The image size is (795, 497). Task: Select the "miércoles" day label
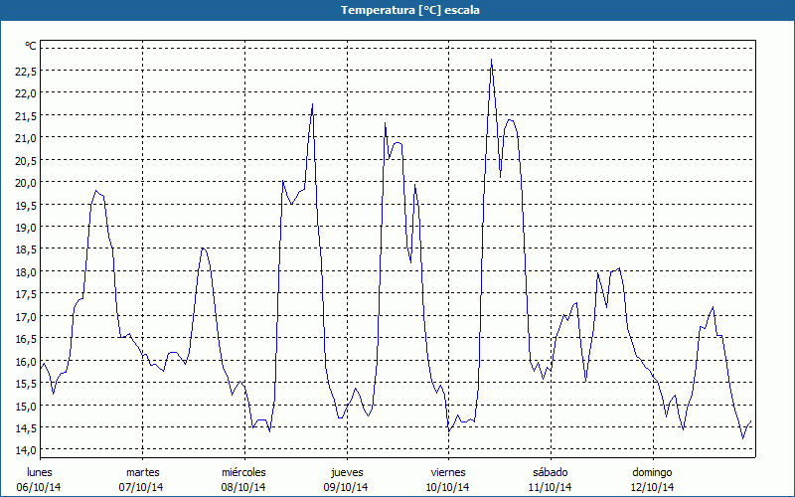click(x=243, y=471)
